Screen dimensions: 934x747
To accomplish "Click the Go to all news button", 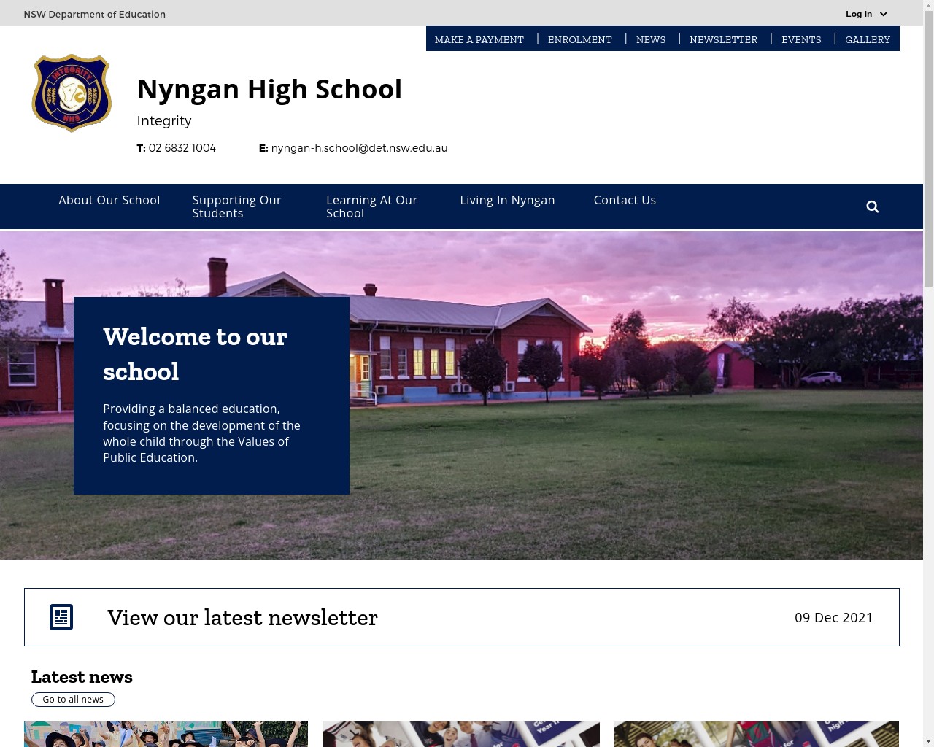I will coord(73,699).
